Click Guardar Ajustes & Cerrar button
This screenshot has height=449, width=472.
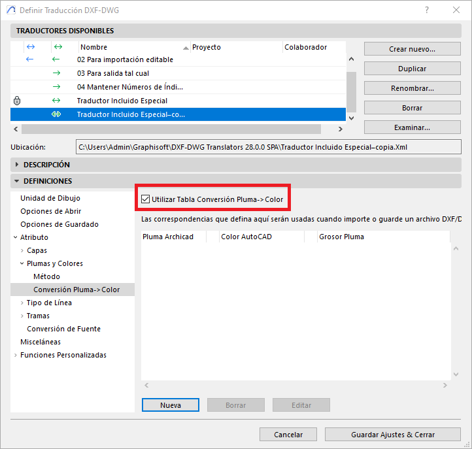(x=392, y=435)
